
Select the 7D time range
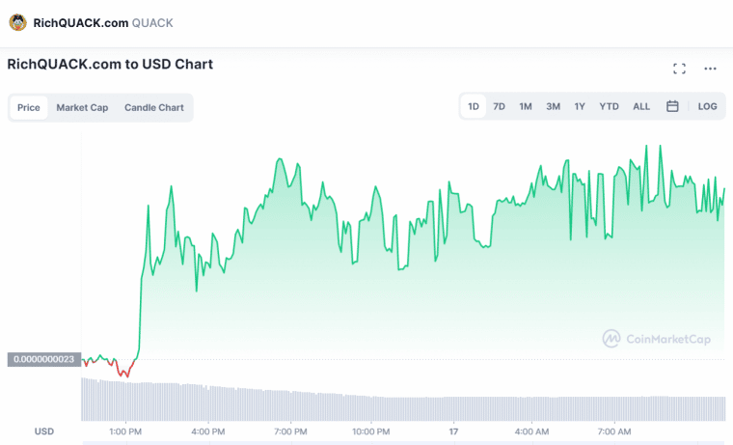499,106
